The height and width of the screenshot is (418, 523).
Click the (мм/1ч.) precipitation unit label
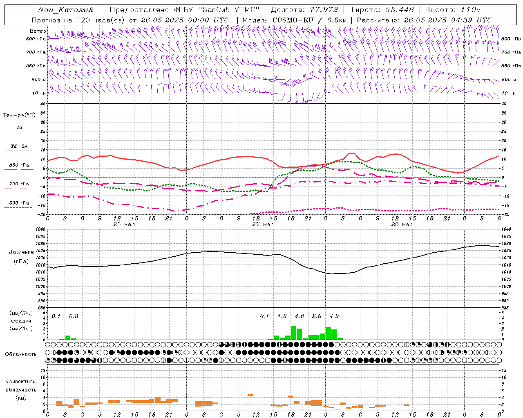[x=21, y=329]
